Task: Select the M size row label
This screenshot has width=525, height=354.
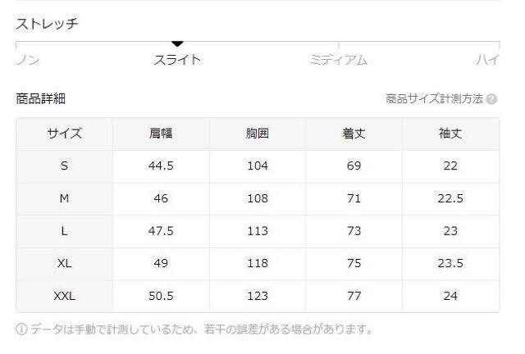Action: tap(64, 198)
